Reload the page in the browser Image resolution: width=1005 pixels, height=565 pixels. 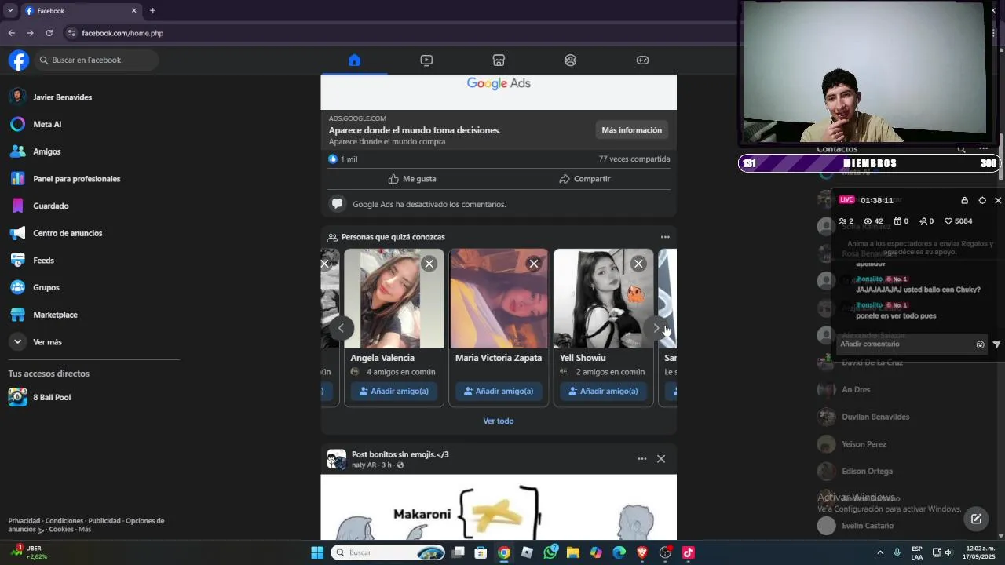pos(49,33)
